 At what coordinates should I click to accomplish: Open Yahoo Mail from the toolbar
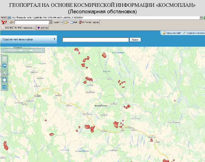point(74,22)
